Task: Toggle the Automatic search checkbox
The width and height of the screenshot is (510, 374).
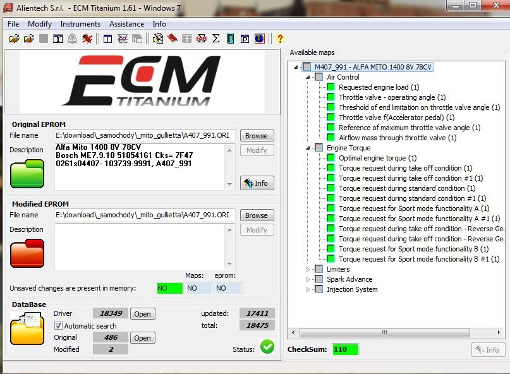Action: (x=58, y=325)
